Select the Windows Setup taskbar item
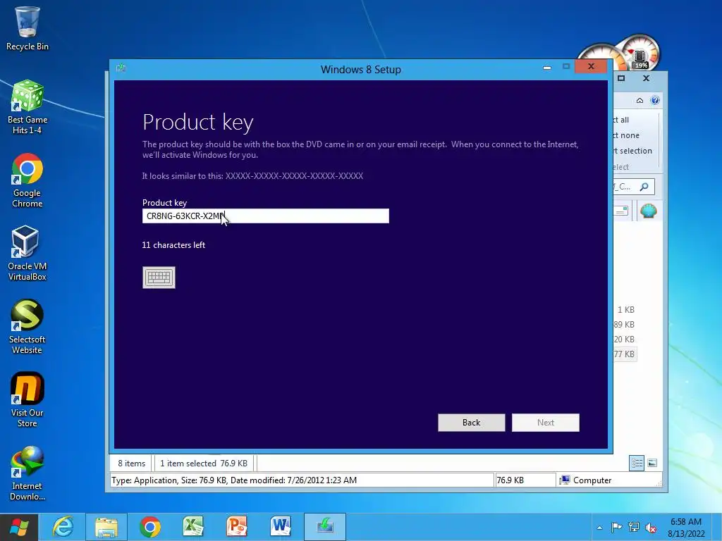Image resolution: width=722 pixels, height=541 pixels. click(x=324, y=527)
